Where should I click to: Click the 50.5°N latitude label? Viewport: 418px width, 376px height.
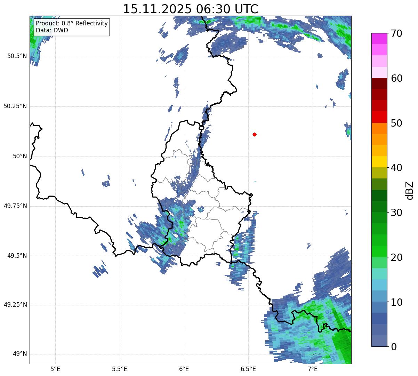pyautogui.click(x=17, y=56)
